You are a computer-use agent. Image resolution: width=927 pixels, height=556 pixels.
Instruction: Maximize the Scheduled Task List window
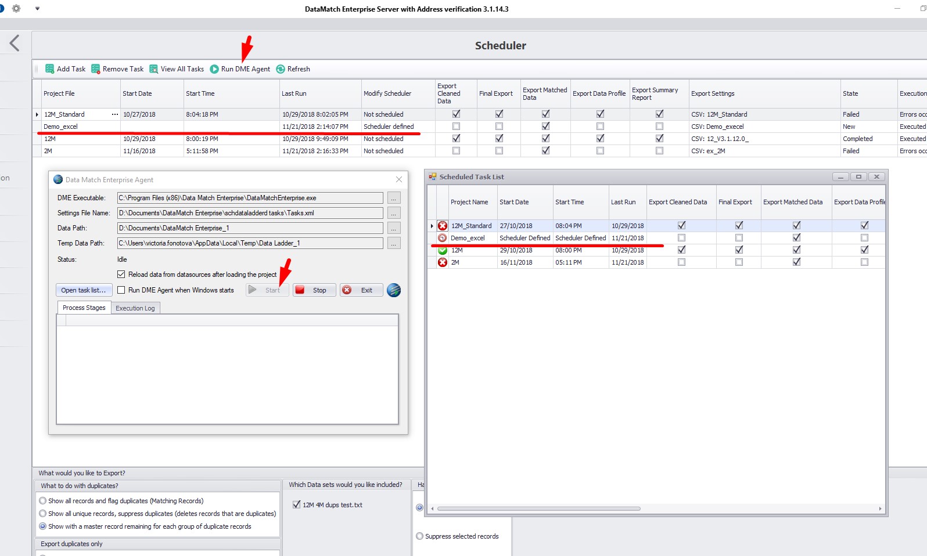tap(858, 177)
